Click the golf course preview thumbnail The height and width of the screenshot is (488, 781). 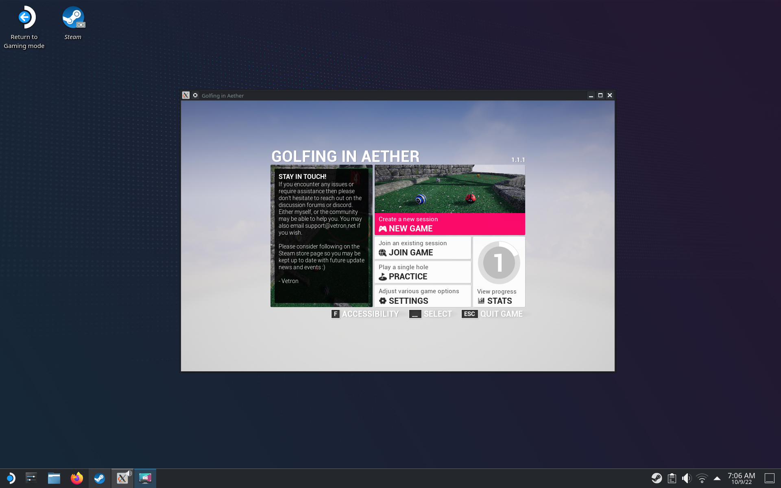pos(449,189)
